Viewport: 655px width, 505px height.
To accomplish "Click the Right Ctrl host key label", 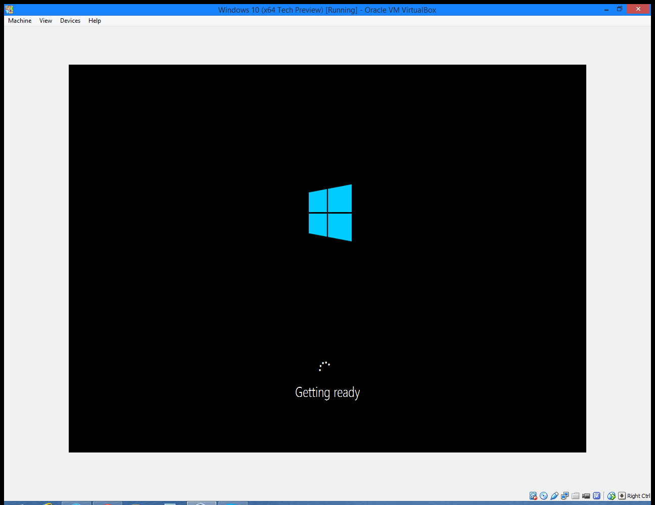I will pyautogui.click(x=639, y=496).
